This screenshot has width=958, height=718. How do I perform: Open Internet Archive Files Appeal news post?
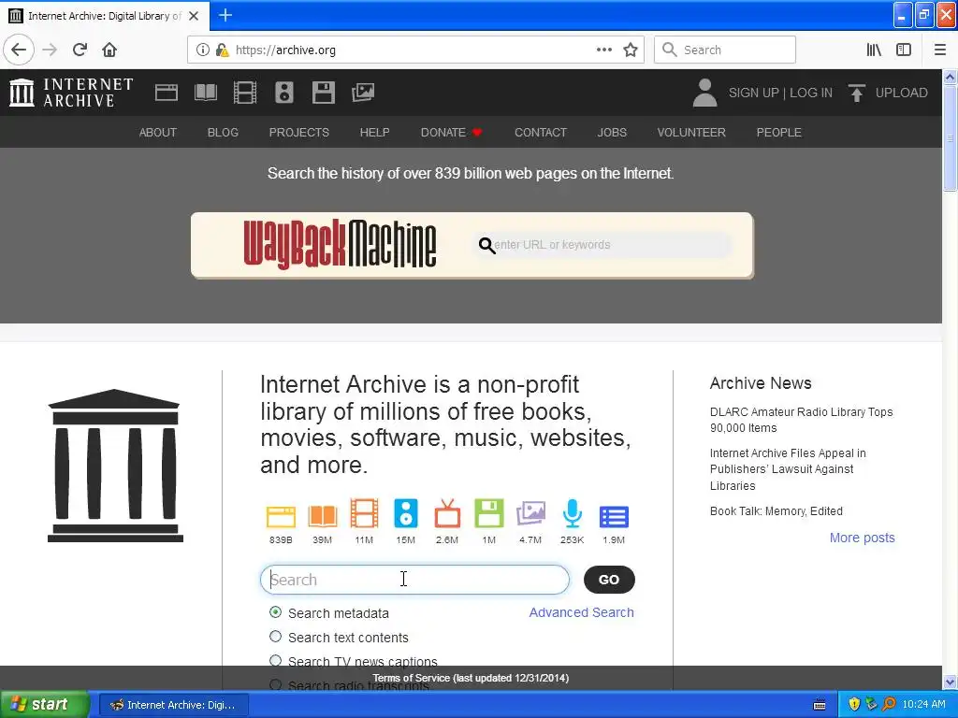[x=788, y=469]
